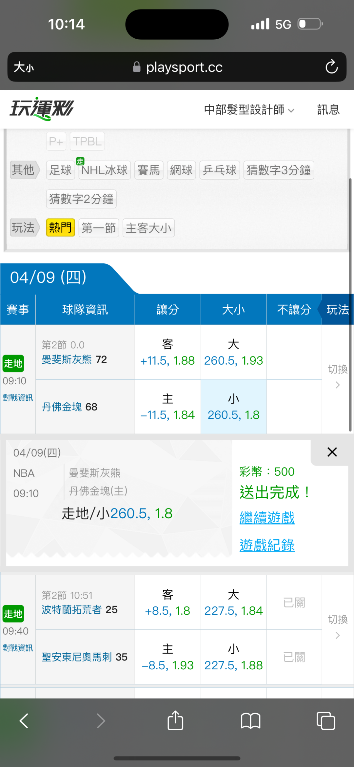The width and height of the screenshot is (354, 767).
Task: Click the 玩運彩 site logo
Action: tap(42, 109)
